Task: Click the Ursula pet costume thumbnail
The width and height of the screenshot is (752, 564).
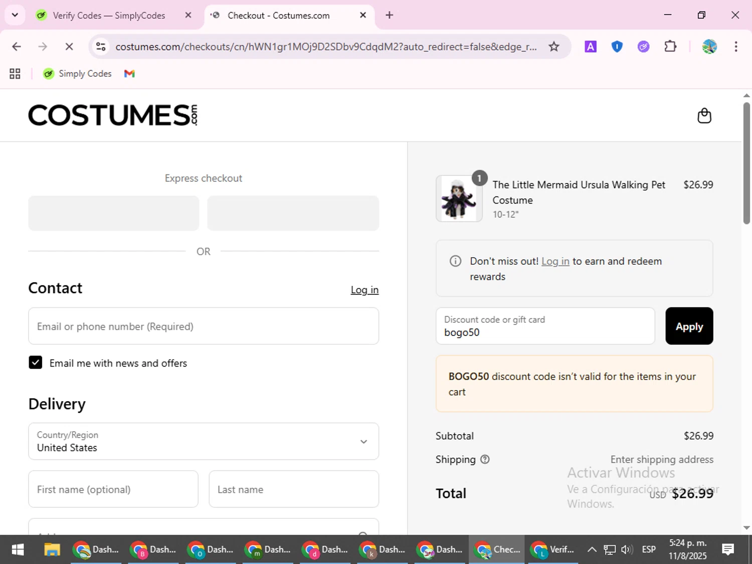Action: (459, 199)
